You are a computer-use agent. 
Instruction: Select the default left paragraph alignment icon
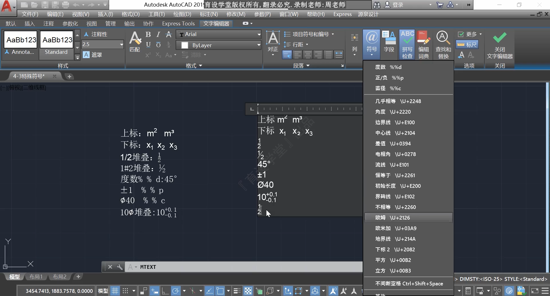pyautogui.click(x=287, y=54)
